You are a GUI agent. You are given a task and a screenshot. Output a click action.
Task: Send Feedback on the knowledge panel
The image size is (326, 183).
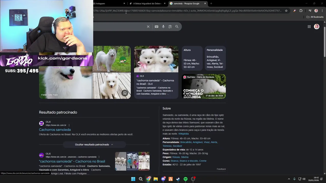tap(221, 169)
